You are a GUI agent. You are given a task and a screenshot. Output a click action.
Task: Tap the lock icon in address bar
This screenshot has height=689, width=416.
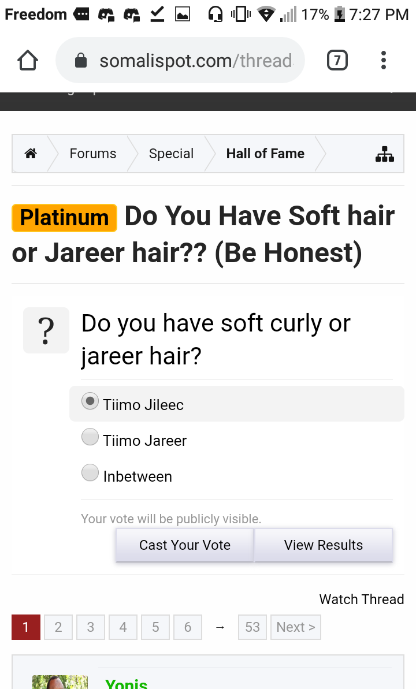click(x=81, y=60)
